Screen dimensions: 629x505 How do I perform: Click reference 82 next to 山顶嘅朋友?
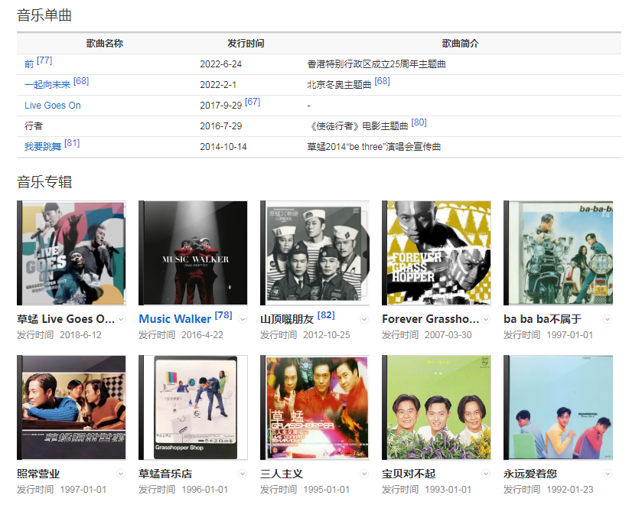pos(326,315)
